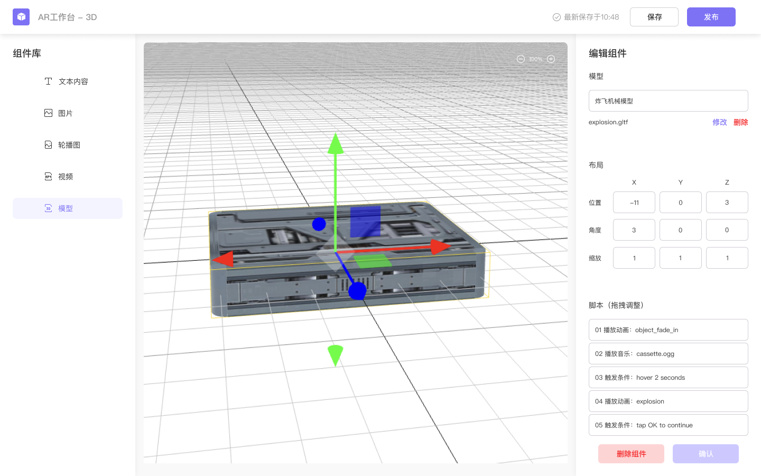Click the AR工作台 – 3D title
Viewport: 761px width, 476px height.
pyautogui.click(x=68, y=17)
